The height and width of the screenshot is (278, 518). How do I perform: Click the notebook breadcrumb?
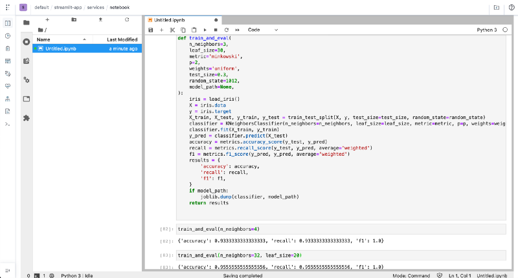pyautogui.click(x=120, y=7)
